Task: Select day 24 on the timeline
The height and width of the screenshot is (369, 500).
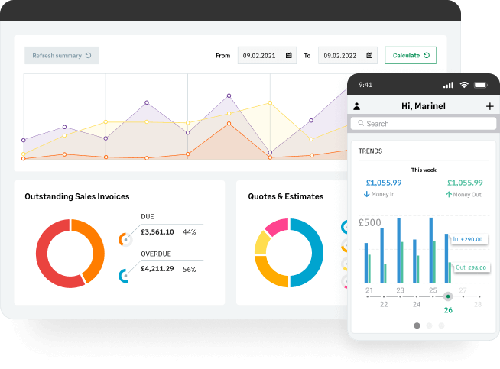Action: [417, 304]
